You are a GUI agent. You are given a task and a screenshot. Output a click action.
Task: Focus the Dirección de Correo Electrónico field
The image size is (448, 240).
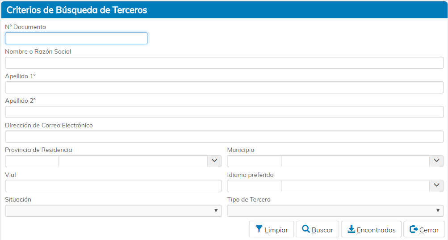tap(224, 137)
